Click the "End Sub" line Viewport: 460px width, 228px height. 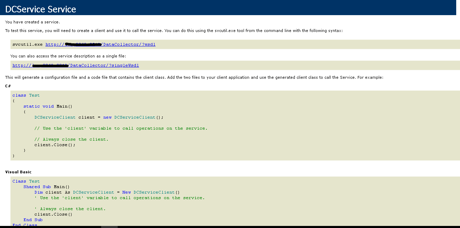point(33,220)
